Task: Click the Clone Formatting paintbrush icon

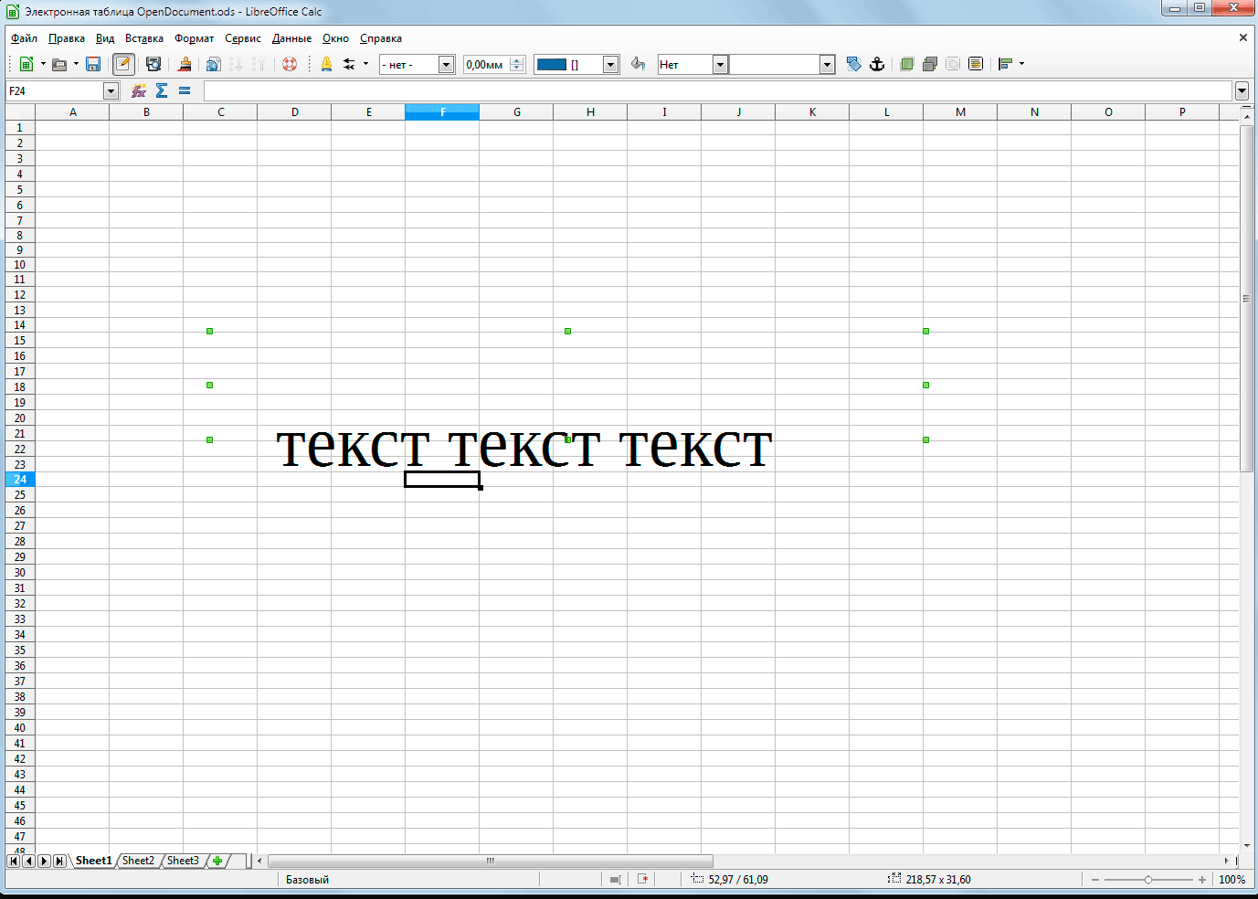Action: 185,64
